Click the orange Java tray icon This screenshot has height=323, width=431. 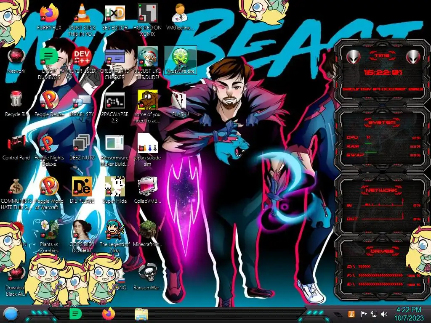tap(351, 314)
